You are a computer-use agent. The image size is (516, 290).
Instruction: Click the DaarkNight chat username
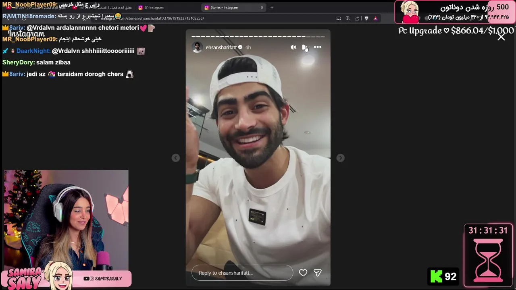coord(33,51)
